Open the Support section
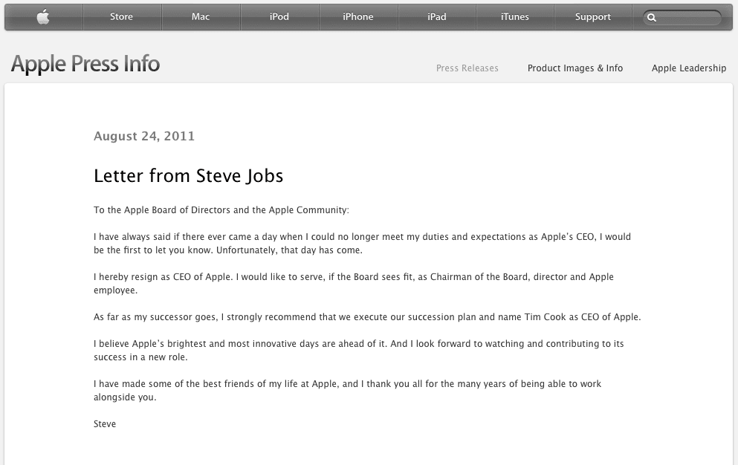 (593, 17)
